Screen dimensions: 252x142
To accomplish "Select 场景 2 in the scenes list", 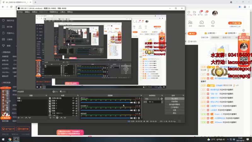I will pos(32,101).
